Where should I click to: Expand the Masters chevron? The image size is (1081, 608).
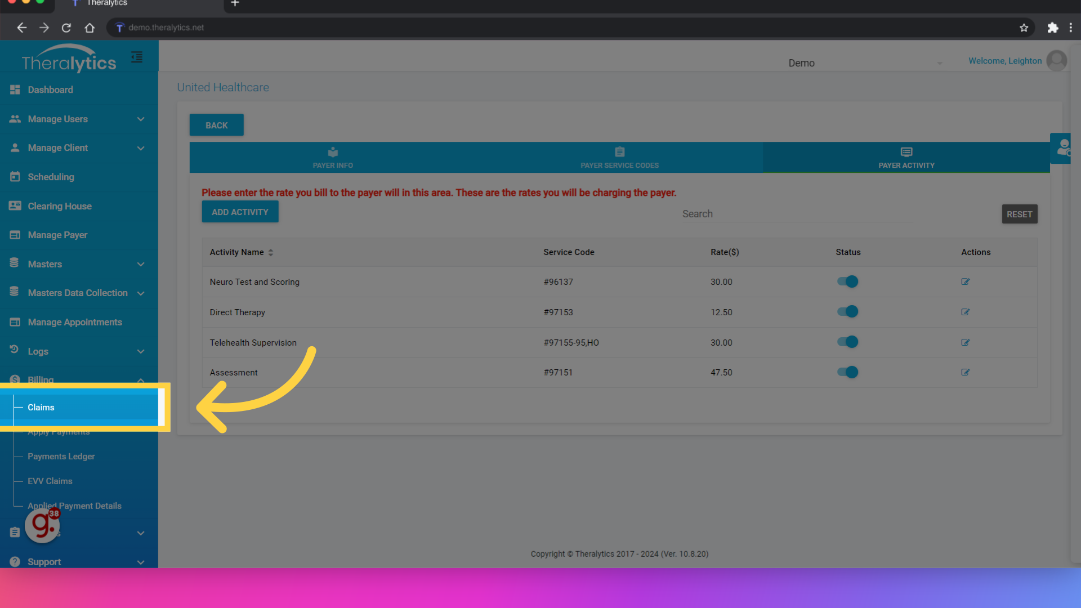click(141, 264)
